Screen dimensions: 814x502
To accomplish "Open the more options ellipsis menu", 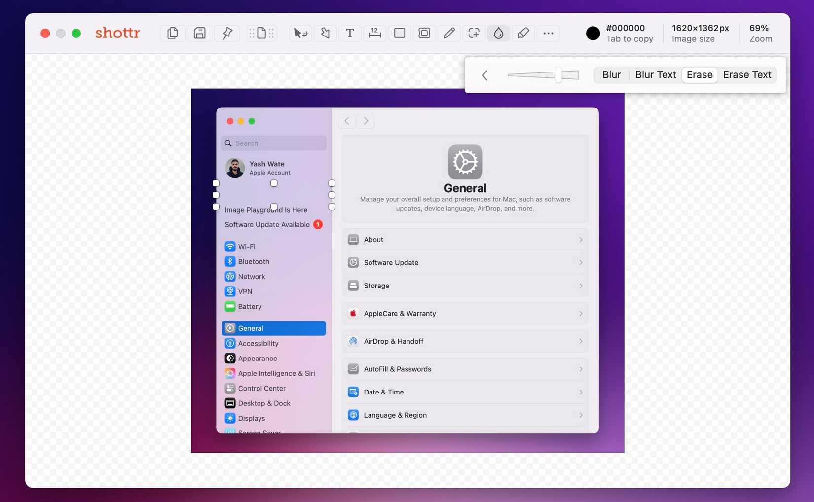I will [548, 33].
